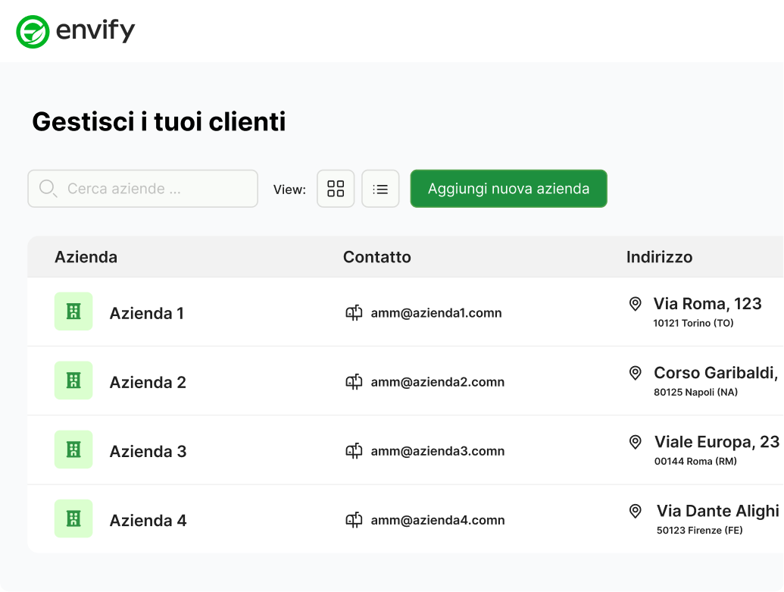
Task: Click the Azienda column header
Action: (86, 257)
